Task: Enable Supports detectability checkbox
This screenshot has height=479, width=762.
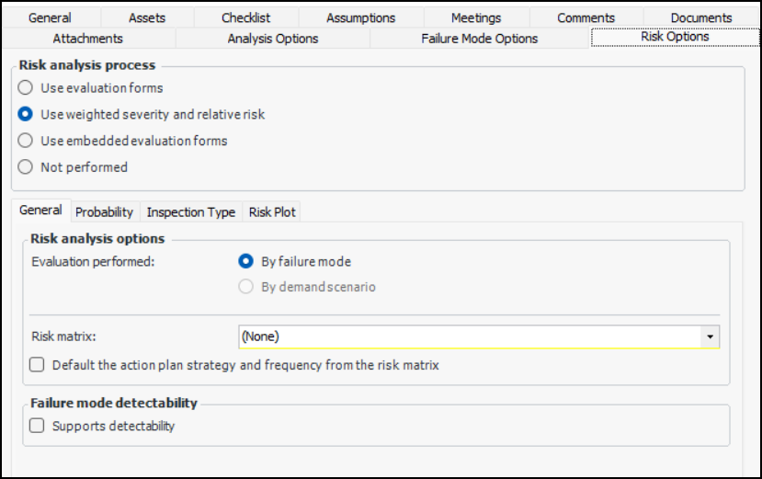Action: (x=37, y=426)
